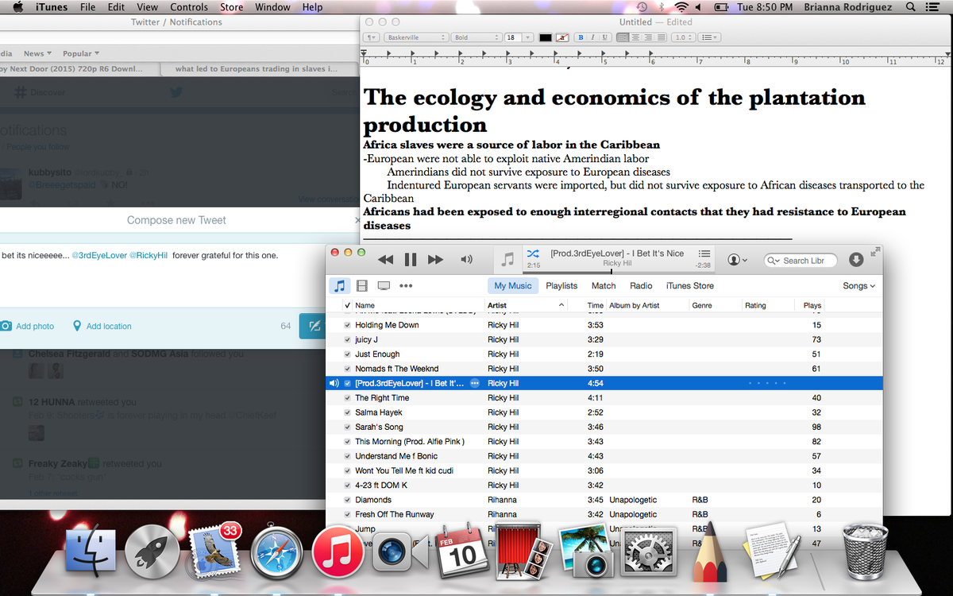The height and width of the screenshot is (596, 953).
Task: Open the Match tab in iTunes
Action: [604, 285]
